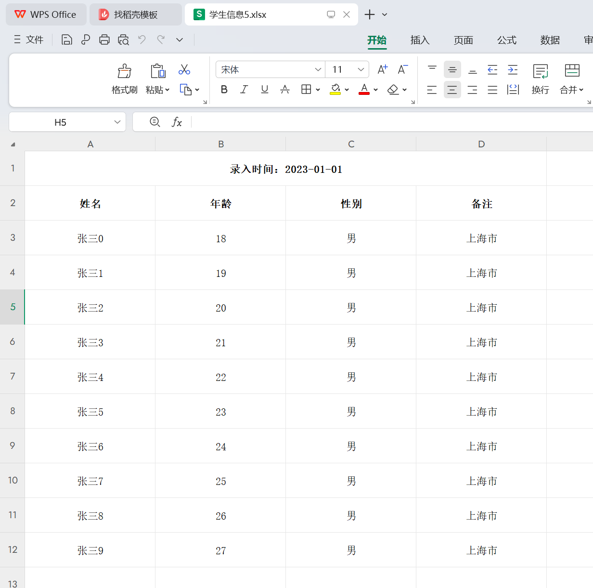Click the fx insert function icon
The image size is (593, 588).
click(x=177, y=122)
